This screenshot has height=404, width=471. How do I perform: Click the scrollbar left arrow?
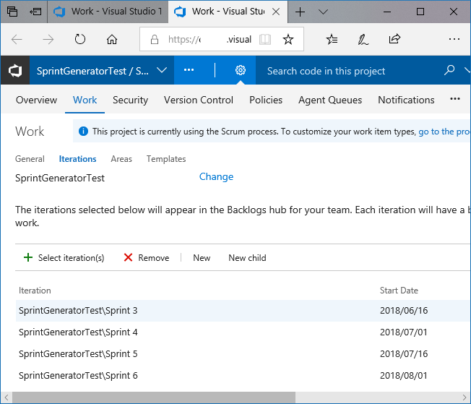tap(7, 397)
